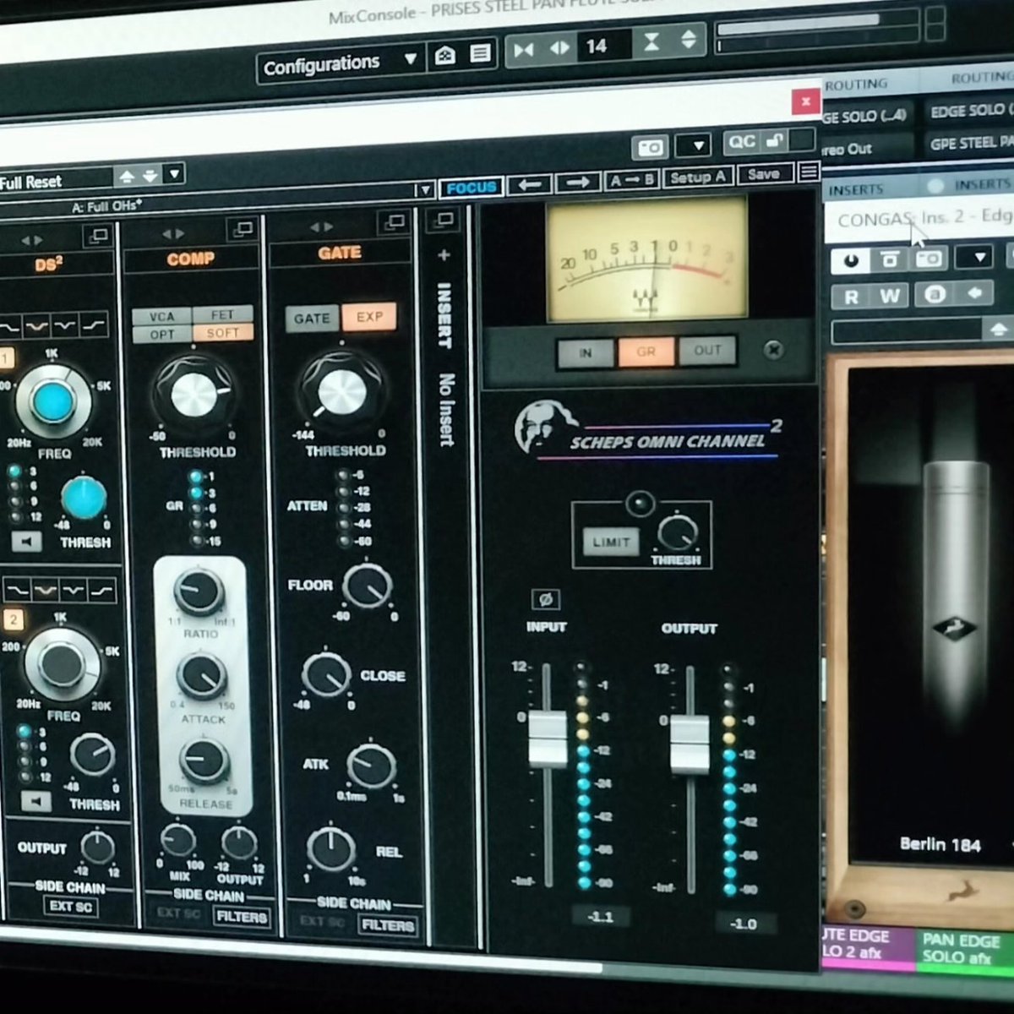Click the expand icon above INSERT slot
The width and height of the screenshot is (1014, 1014).
444,221
